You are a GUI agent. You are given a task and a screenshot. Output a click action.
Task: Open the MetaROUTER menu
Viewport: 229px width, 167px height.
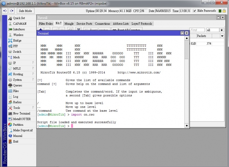point(22,119)
